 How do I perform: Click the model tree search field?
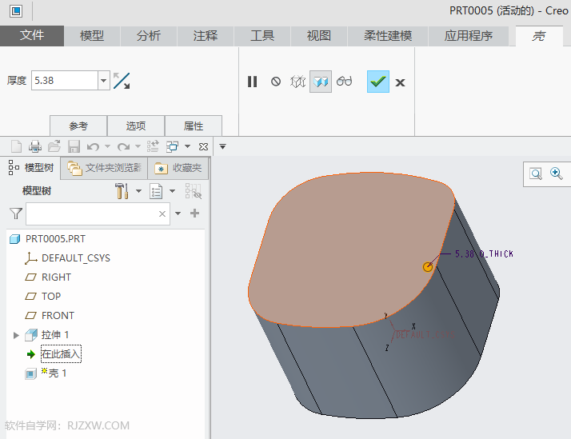point(98,214)
